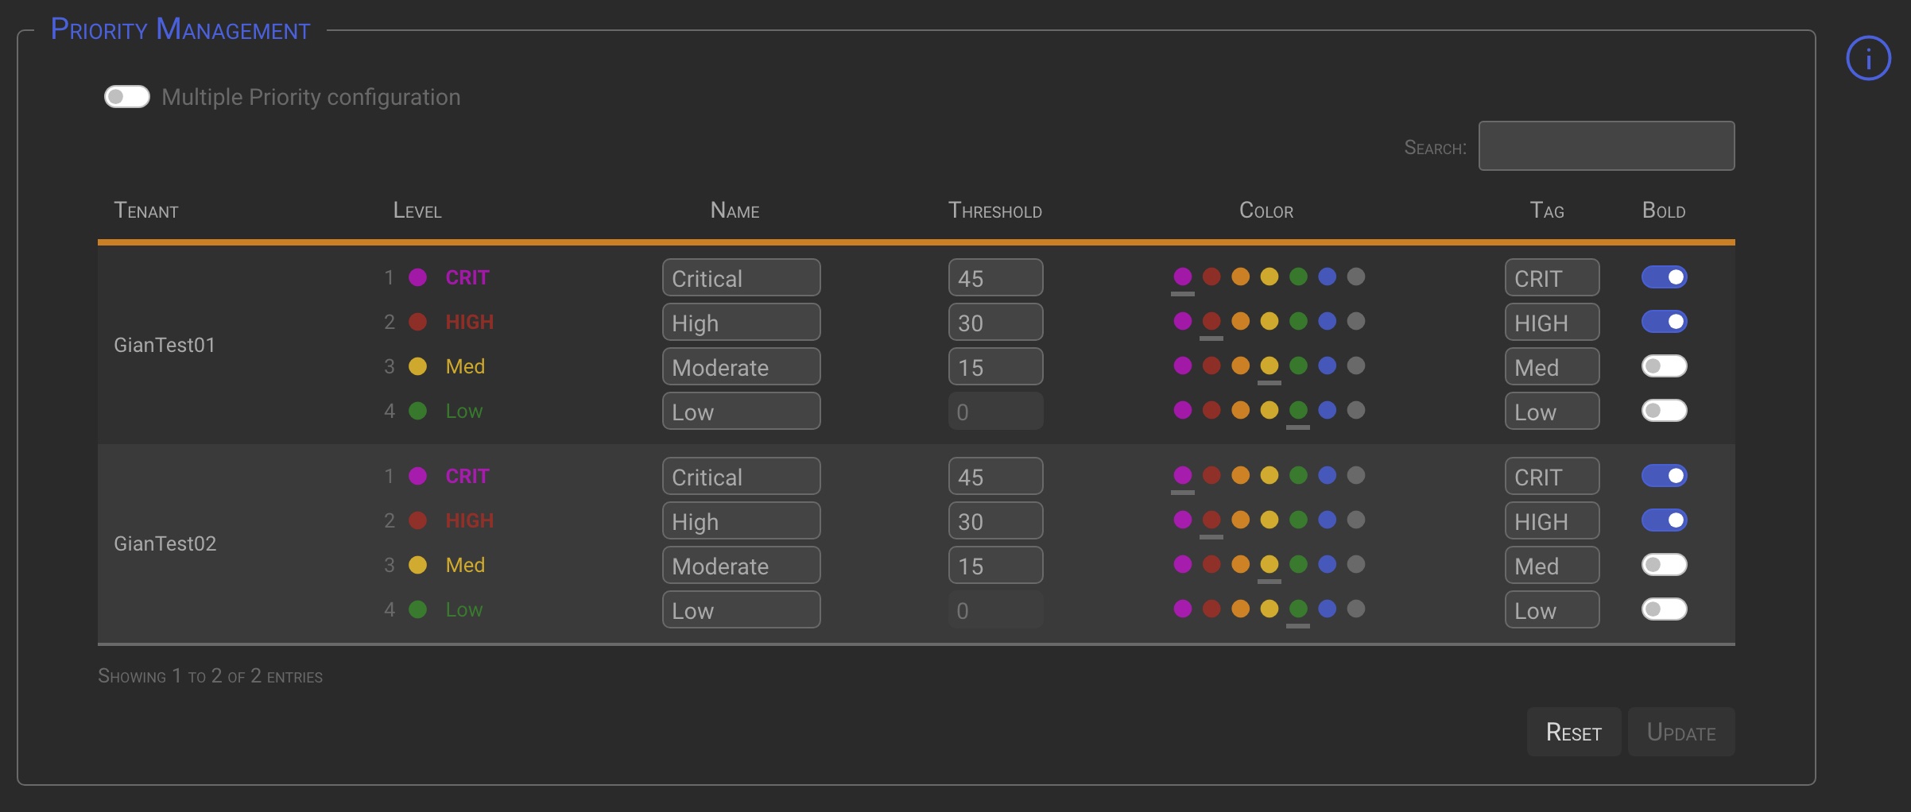
Task: Disable Bold for GianTest01 CRIT row
Action: [x=1664, y=277]
